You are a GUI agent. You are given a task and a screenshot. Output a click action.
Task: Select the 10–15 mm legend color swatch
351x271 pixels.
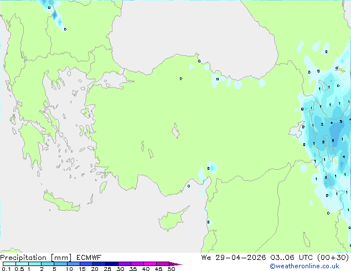click(73, 264)
